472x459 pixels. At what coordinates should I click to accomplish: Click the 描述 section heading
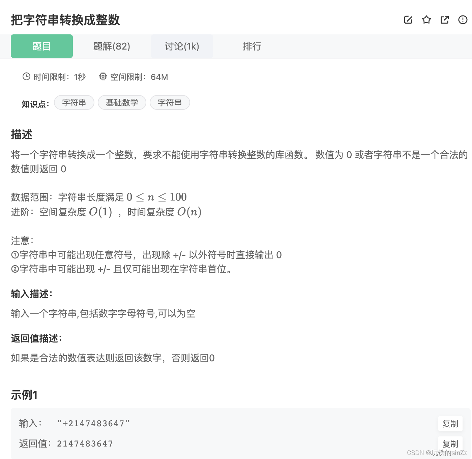(x=22, y=134)
